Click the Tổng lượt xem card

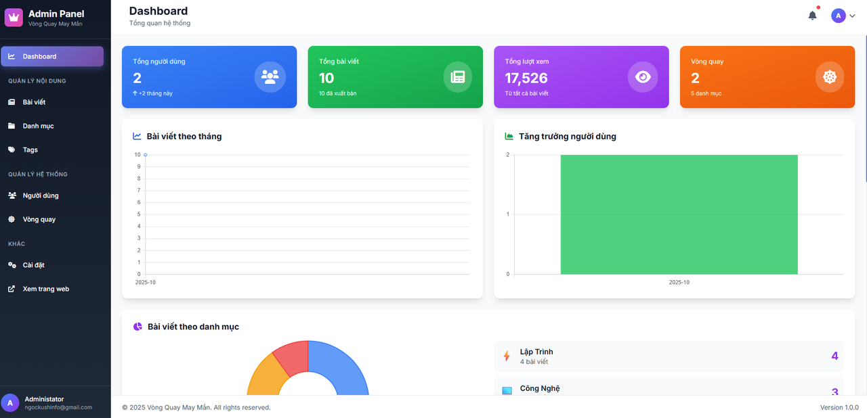pos(581,77)
